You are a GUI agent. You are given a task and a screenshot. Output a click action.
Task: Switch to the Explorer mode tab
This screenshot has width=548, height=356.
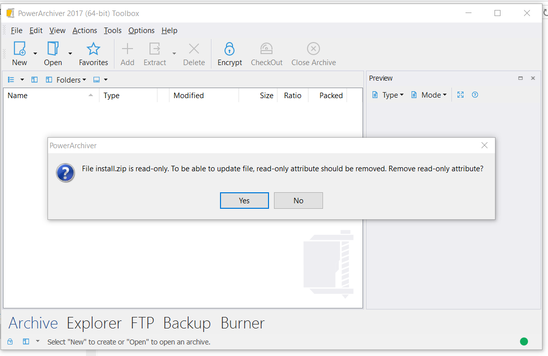[94, 323]
